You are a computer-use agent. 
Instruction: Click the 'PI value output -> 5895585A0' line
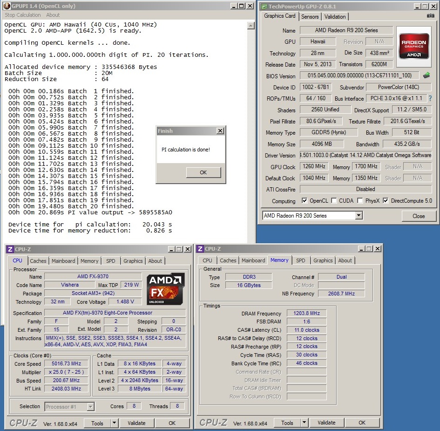[90, 212]
